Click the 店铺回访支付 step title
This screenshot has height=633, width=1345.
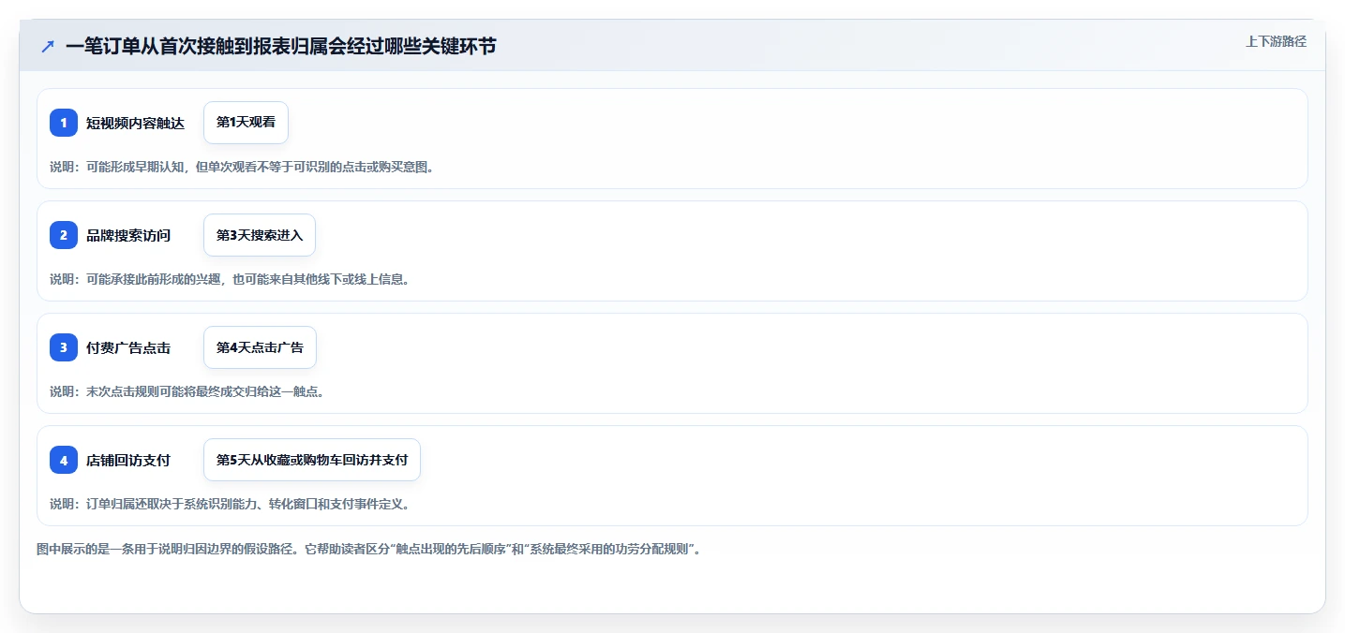click(128, 460)
